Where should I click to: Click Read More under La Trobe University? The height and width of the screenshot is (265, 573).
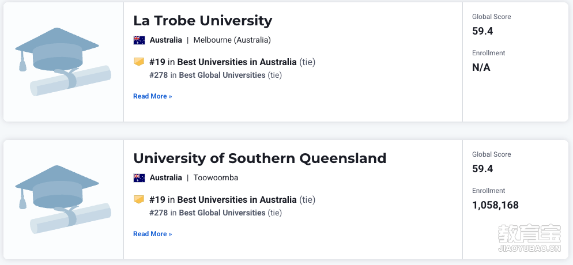coord(152,96)
